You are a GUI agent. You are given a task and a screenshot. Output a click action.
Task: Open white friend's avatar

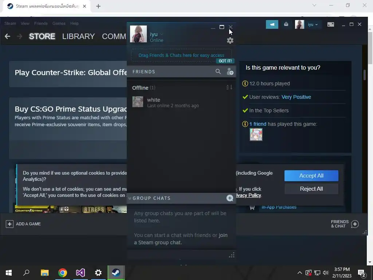point(138,102)
